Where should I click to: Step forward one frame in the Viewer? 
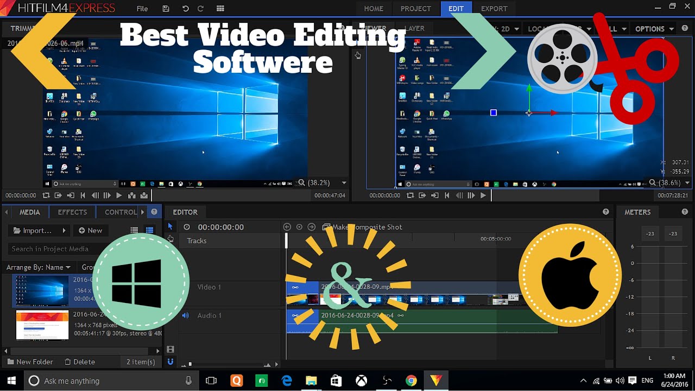point(471,195)
